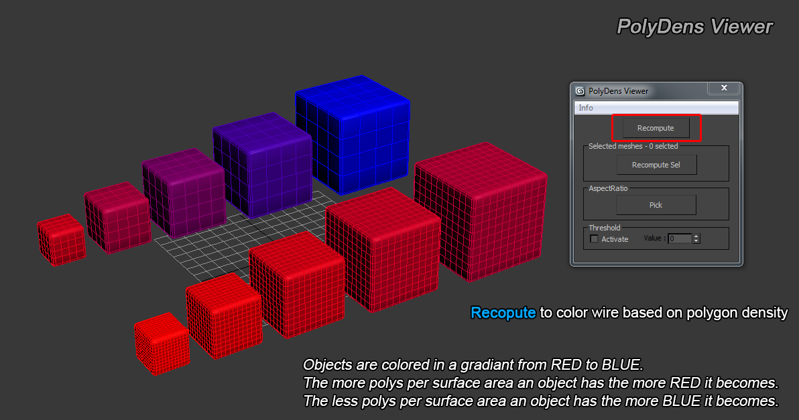
Task: Decrease Threshold value with down spinner arrow
Action: point(696,241)
